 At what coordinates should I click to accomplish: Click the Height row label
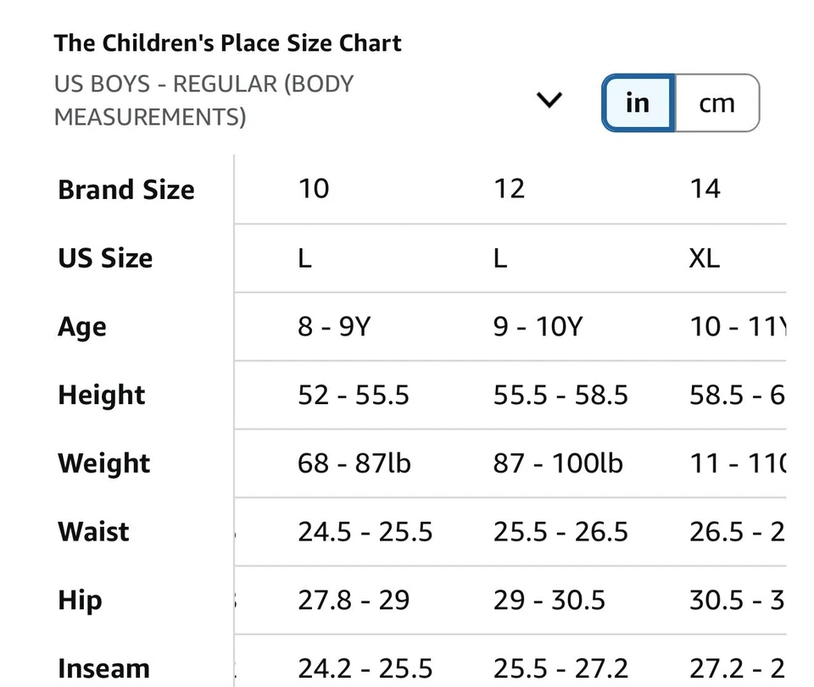[x=101, y=395]
